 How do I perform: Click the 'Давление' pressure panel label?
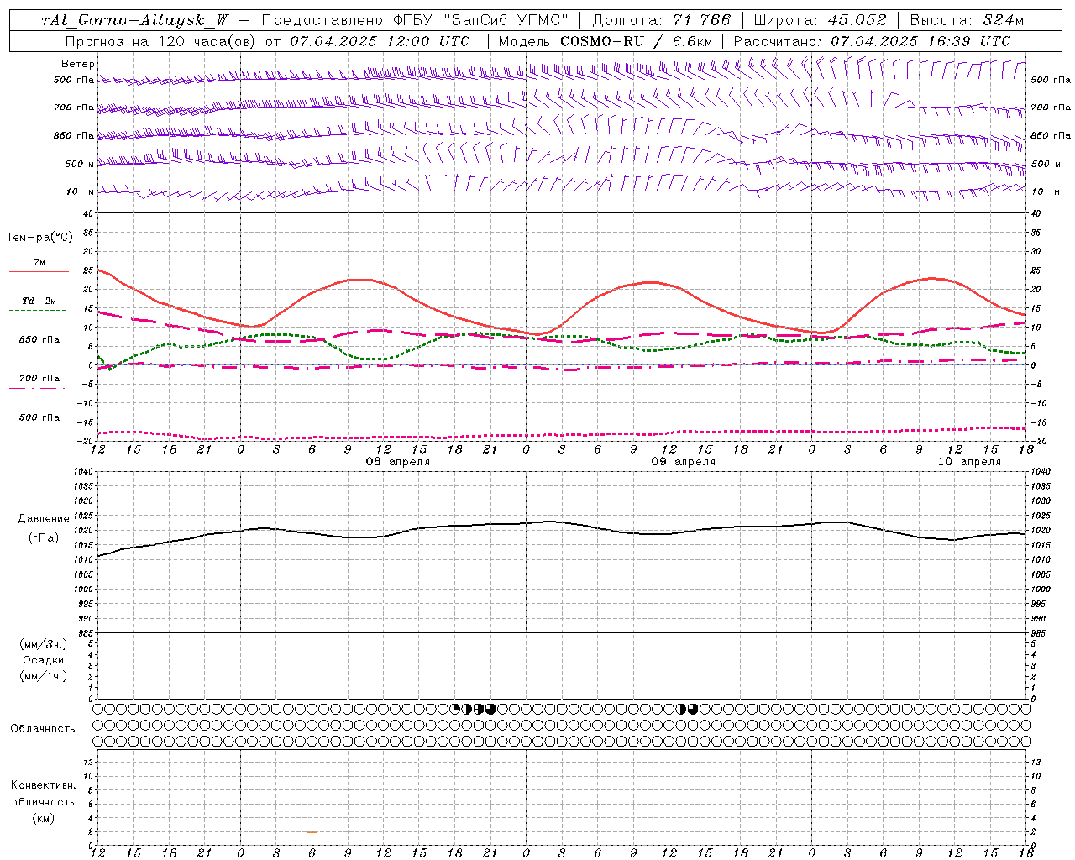44,519
